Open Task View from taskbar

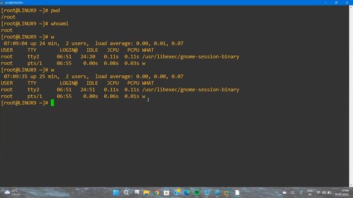point(137,192)
